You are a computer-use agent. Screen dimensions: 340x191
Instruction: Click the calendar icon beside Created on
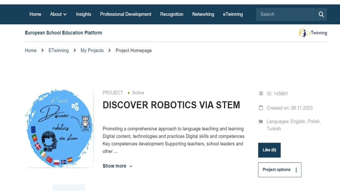point(261,108)
